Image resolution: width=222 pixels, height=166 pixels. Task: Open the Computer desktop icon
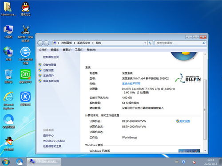[8, 31]
